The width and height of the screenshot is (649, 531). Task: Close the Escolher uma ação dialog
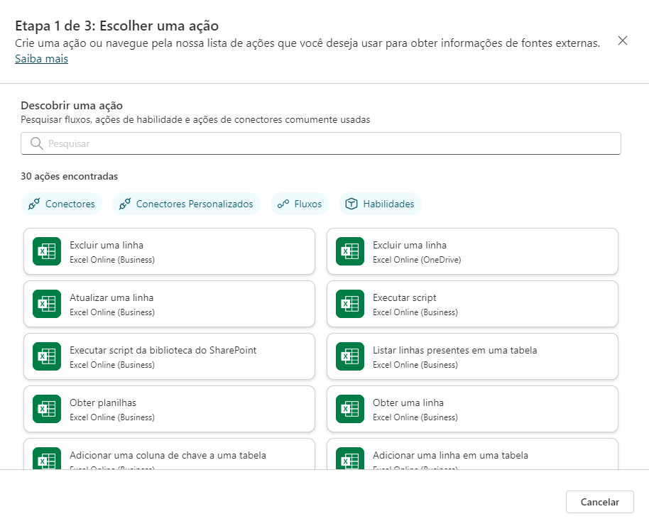coord(623,40)
